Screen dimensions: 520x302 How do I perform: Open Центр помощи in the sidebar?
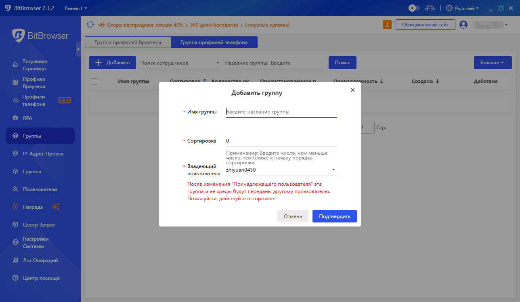coord(40,278)
